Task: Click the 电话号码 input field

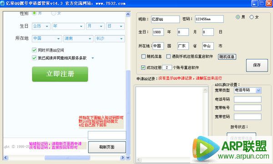Action: pos(248,99)
